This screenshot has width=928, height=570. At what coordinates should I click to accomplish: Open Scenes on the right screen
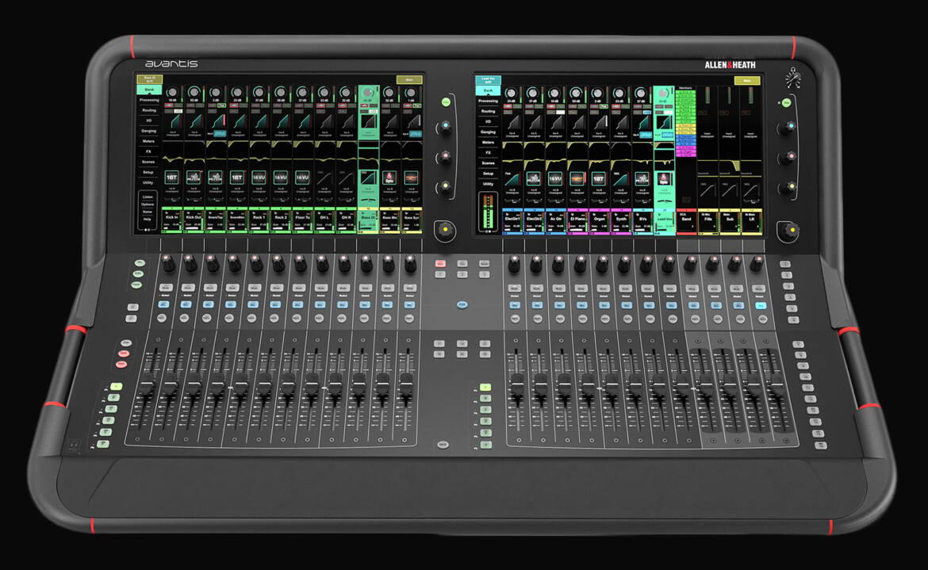pyautogui.click(x=489, y=163)
